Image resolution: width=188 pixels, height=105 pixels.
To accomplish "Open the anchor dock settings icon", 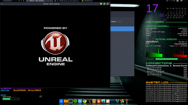I will click(x=61, y=101).
